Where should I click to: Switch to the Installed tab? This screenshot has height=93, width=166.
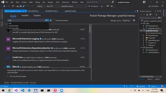tap(25, 16)
